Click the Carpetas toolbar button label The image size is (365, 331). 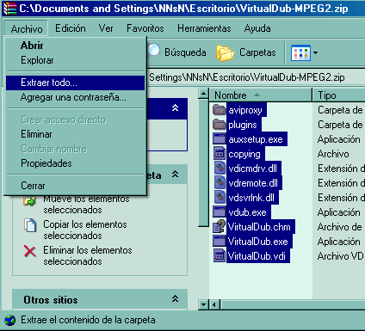coord(257,52)
